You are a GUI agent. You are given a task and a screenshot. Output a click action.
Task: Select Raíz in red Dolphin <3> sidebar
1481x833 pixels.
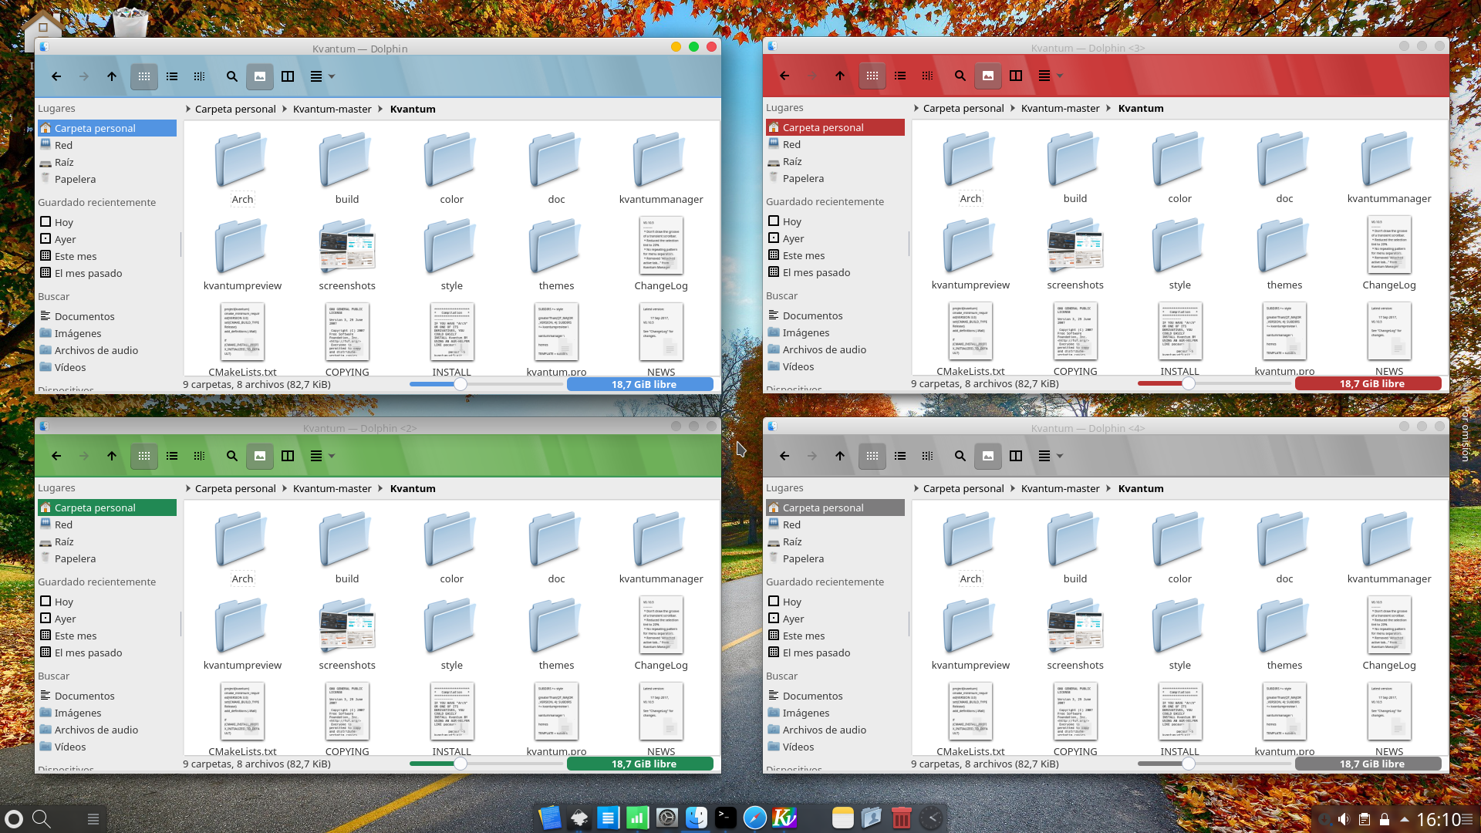(x=835, y=161)
